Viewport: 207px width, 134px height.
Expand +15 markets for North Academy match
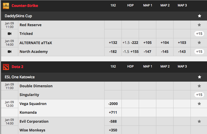(x=199, y=52)
